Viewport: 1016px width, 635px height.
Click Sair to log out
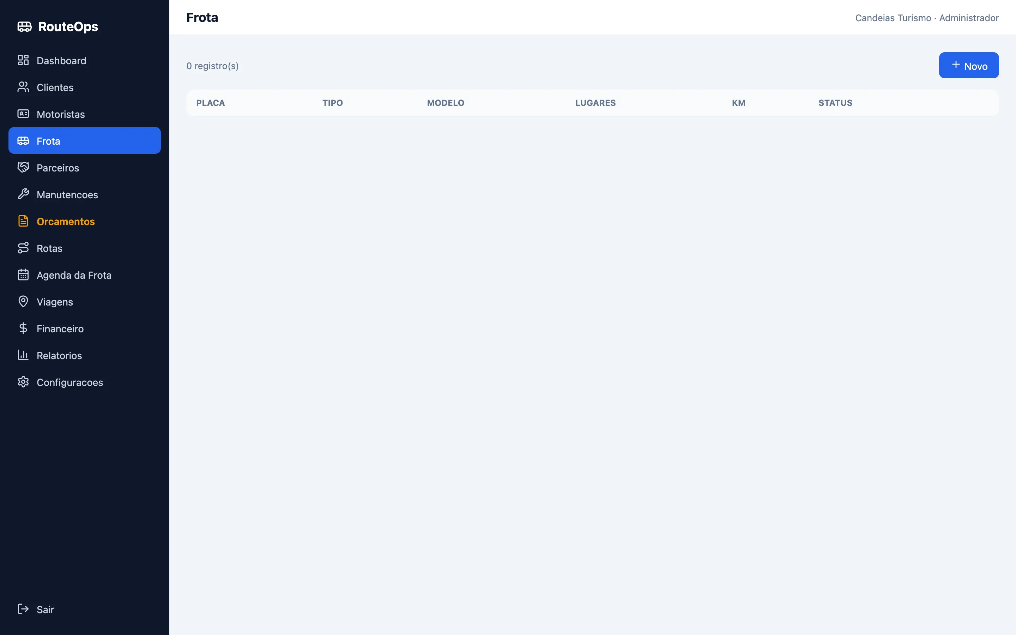pos(84,609)
